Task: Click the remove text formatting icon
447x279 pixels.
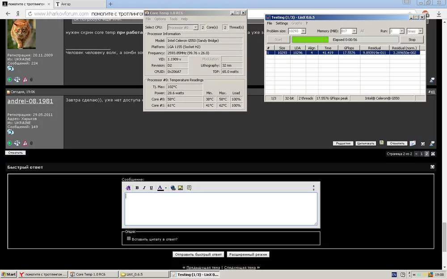Action: 128,188
